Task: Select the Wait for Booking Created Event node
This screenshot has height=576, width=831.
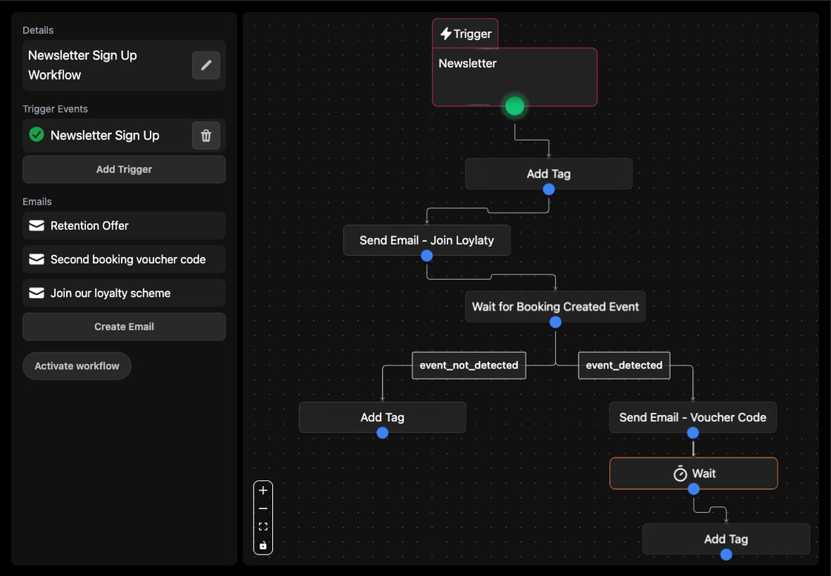Action: [555, 306]
